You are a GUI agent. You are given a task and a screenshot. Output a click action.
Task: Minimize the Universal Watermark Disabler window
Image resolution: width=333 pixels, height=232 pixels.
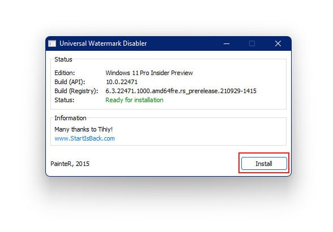click(227, 43)
